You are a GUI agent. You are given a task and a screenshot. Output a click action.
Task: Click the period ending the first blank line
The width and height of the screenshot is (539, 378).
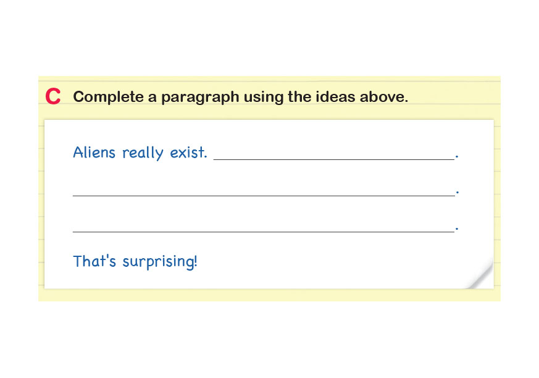[x=457, y=158]
